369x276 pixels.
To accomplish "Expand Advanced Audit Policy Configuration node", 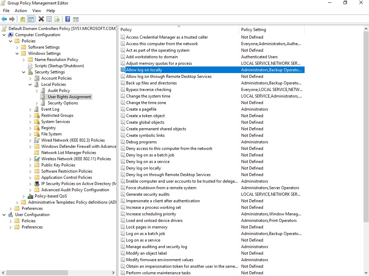I will click(30, 190).
